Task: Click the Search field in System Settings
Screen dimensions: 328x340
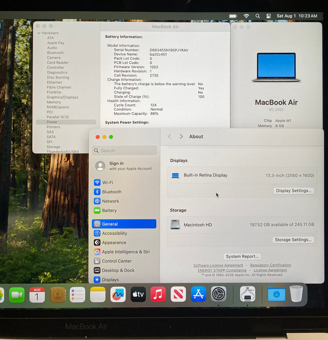Action: coord(124,151)
